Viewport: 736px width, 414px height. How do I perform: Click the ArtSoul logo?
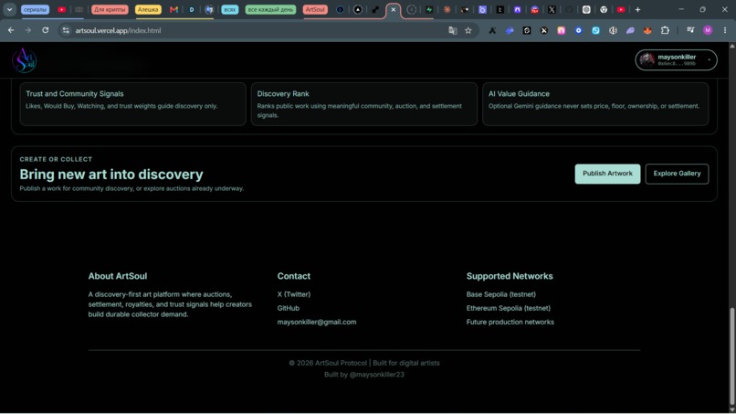(25, 60)
